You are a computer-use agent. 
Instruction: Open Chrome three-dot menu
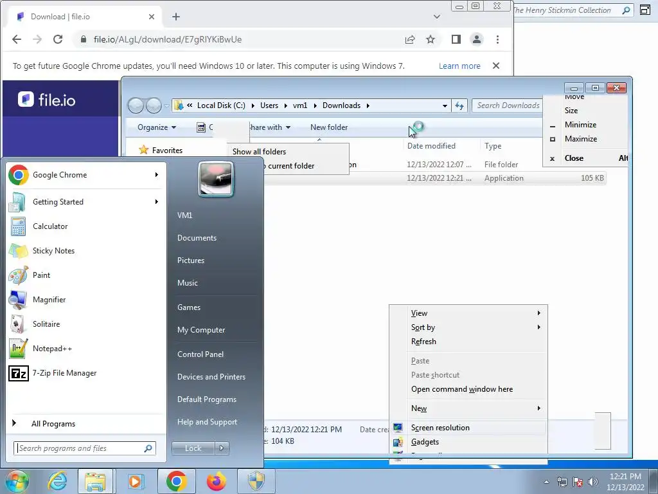coord(498,39)
